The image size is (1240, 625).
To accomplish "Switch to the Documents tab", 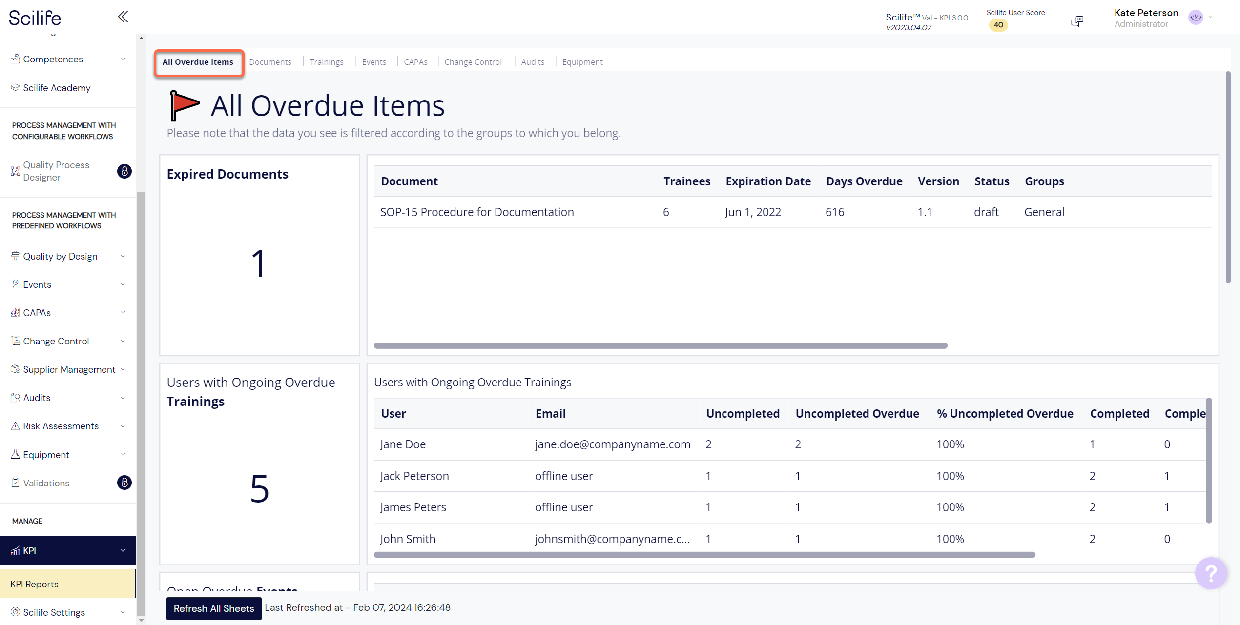I will tap(270, 61).
